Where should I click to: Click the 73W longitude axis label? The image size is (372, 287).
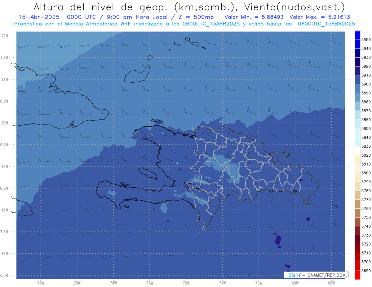click(x=150, y=283)
